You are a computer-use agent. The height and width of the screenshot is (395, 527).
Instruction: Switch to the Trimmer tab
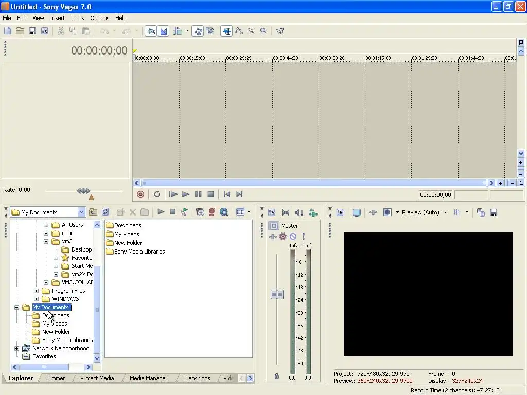55,378
